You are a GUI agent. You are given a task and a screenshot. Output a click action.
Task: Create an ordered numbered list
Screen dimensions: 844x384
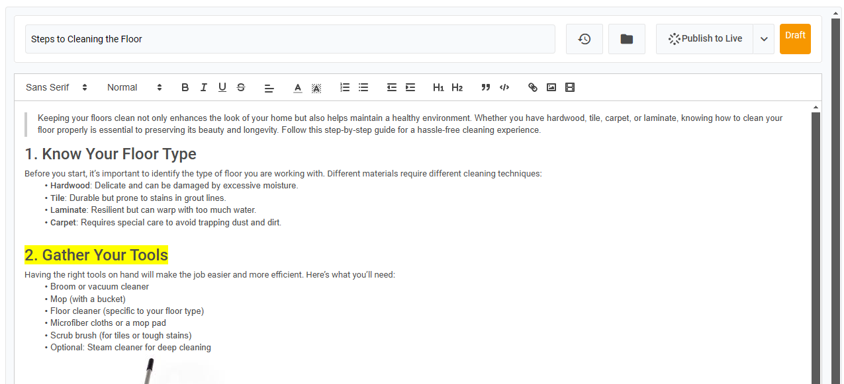pyautogui.click(x=345, y=87)
